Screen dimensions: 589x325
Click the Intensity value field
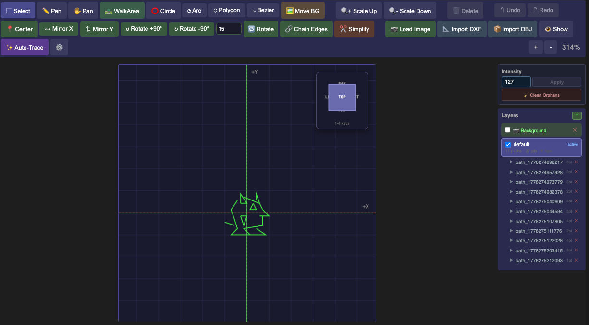516,82
